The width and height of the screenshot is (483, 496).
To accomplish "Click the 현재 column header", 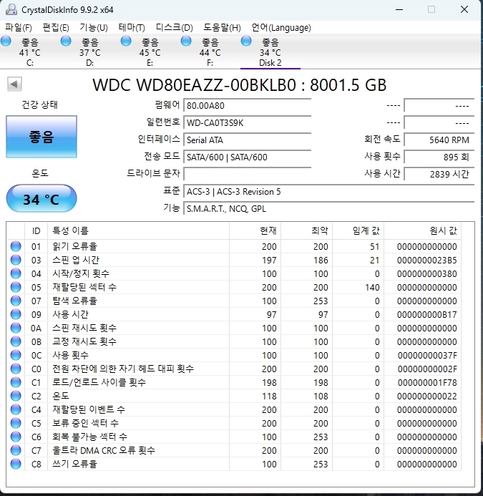I will click(x=255, y=230).
